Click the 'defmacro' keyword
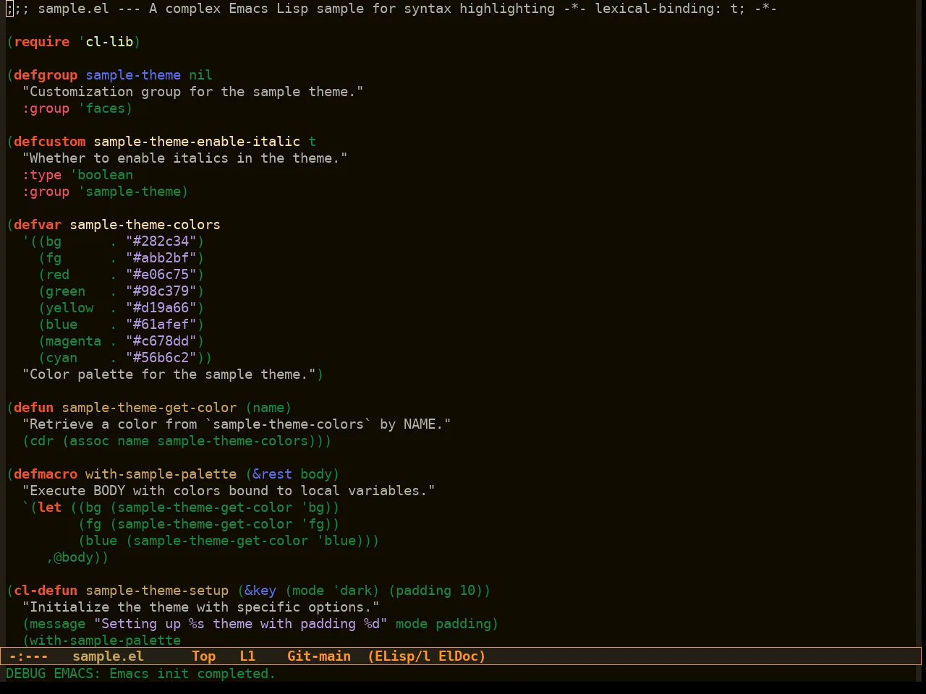This screenshot has height=694, width=926. click(x=46, y=474)
